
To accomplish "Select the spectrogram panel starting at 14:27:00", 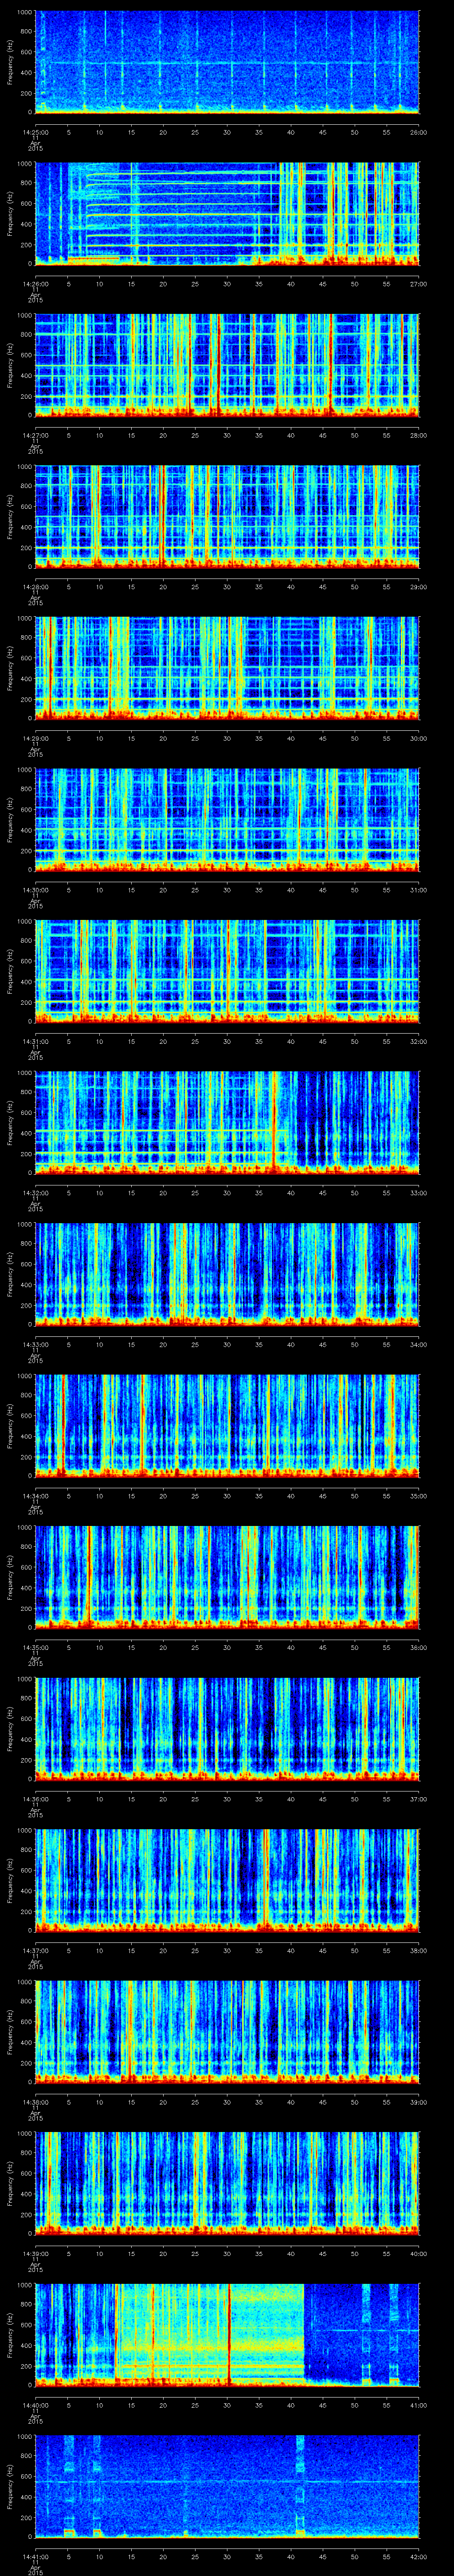I will coord(227,364).
